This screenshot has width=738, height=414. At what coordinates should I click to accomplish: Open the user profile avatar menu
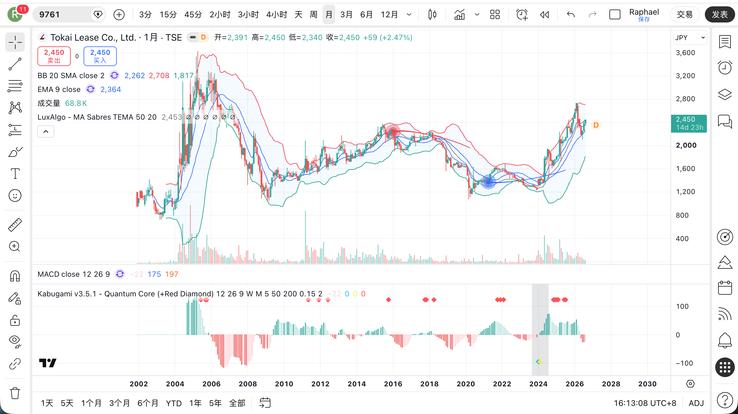click(15, 14)
